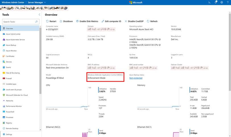Click the Microsoft Azure Stack HCI value

[141, 29]
